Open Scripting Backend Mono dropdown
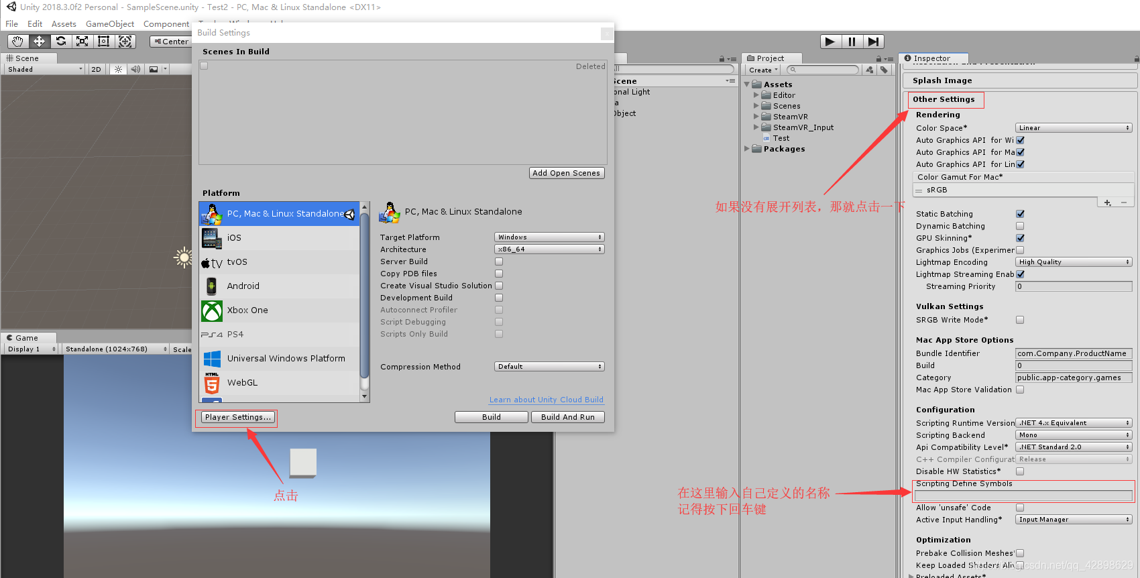Image resolution: width=1140 pixels, height=578 pixels. (1074, 435)
